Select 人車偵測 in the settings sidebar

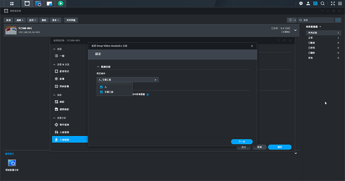[x=70, y=132]
